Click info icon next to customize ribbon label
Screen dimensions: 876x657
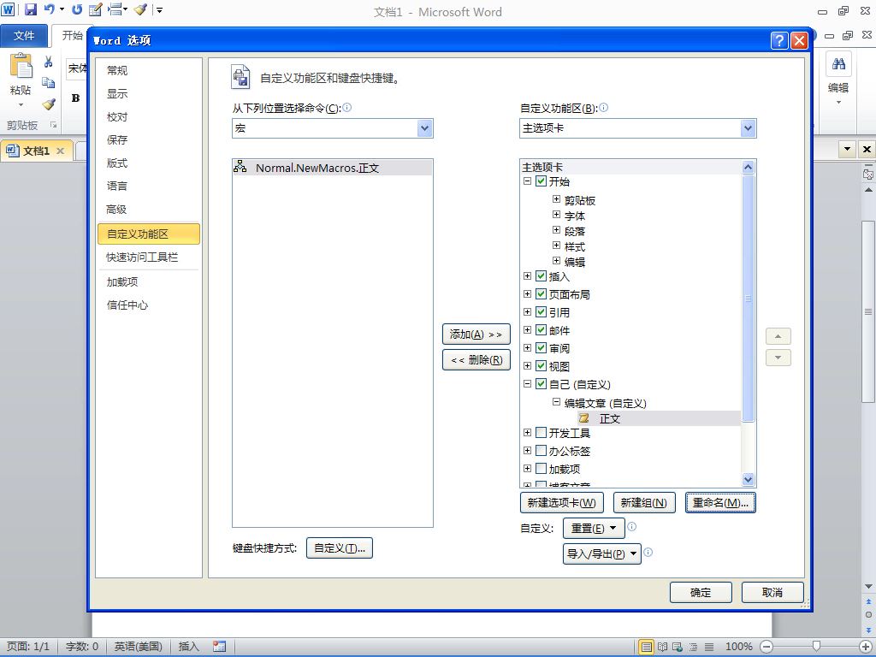[603, 107]
